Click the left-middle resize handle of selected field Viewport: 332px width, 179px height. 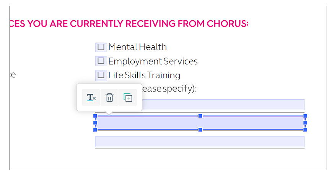tap(95, 123)
